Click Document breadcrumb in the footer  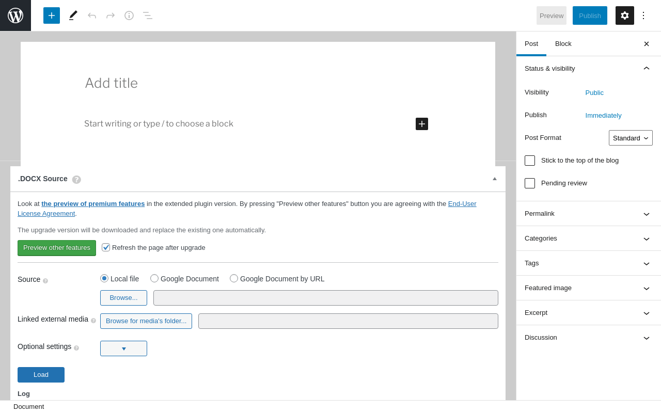click(29, 407)
